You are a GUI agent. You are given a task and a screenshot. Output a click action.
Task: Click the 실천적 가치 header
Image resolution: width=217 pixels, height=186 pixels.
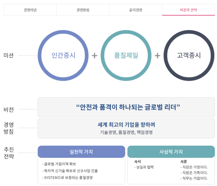pyautogui.click(x=81, y=152)
